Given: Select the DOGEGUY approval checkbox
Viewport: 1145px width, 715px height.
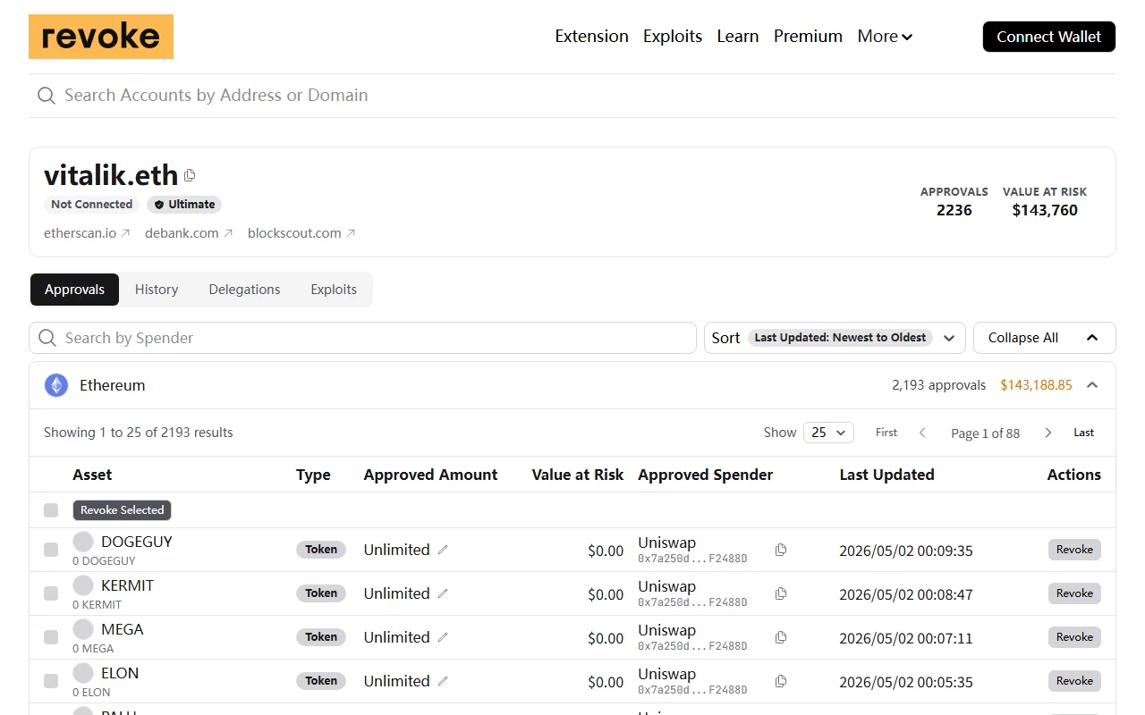Looking at the screenshot, I should 51,550.
